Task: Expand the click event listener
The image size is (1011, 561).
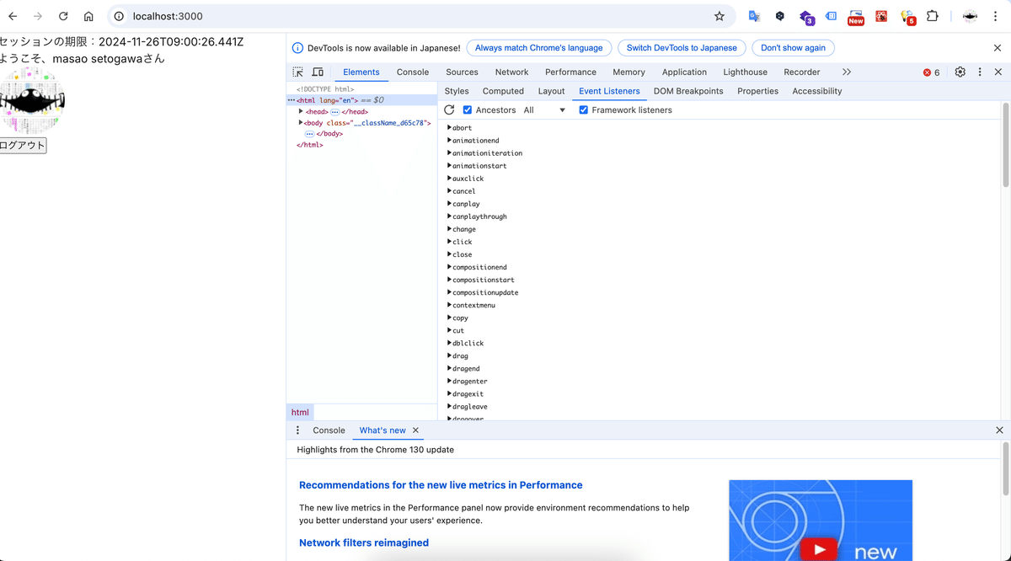Action: tap(450, 242)
